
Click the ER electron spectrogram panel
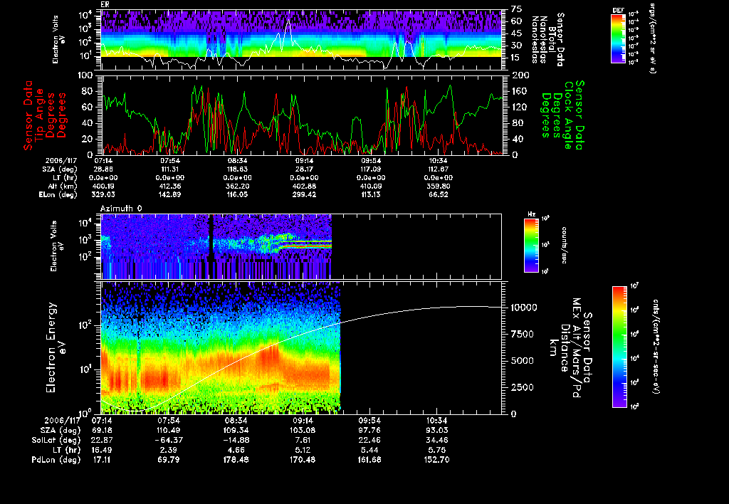[301, 40]
